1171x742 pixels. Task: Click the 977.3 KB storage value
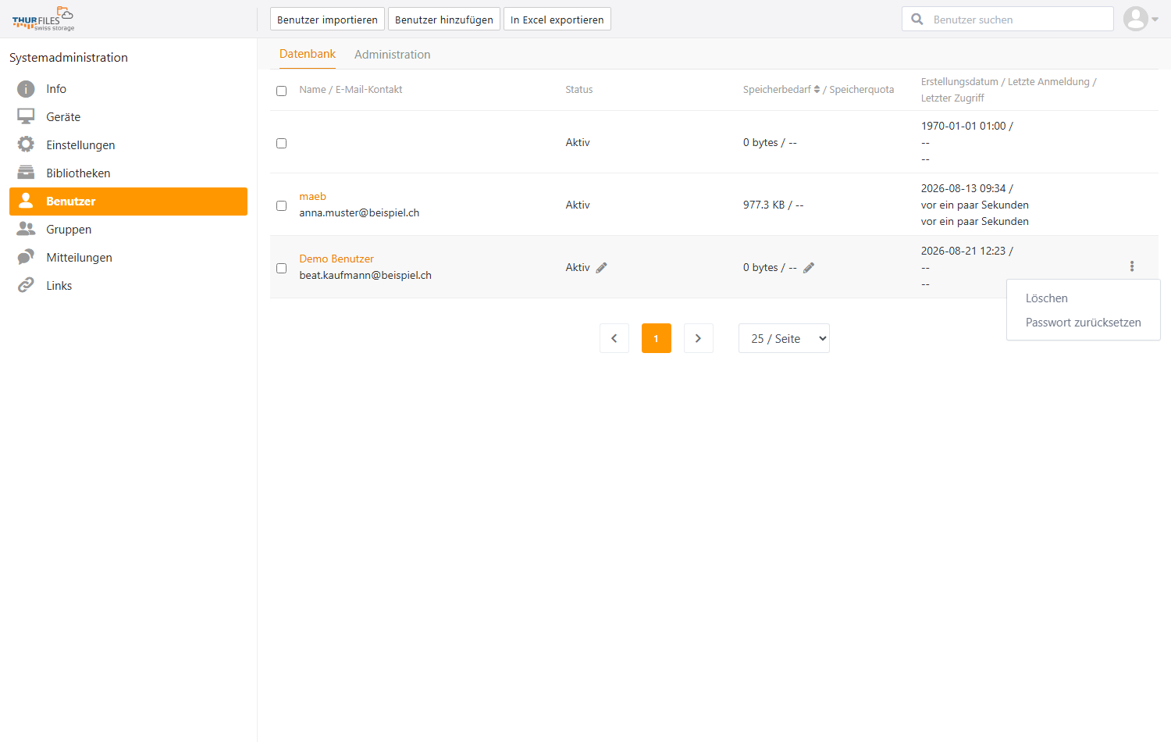click(763, 205)
